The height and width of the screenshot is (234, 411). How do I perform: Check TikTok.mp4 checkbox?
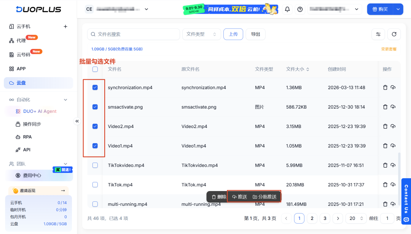pyautogui.click(x=95, y=185)
